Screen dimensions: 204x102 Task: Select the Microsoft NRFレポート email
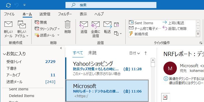coord(107,91)
